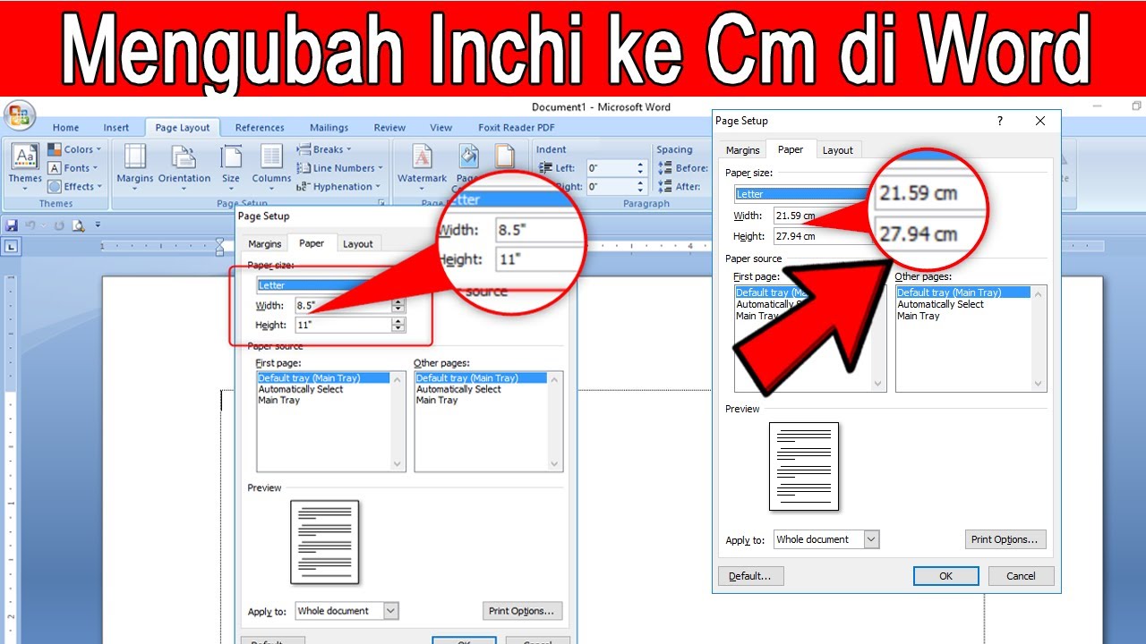This screenshot has height=644, width=1146.
Task: Open the View ribbon tab
Action: point(440,128)
